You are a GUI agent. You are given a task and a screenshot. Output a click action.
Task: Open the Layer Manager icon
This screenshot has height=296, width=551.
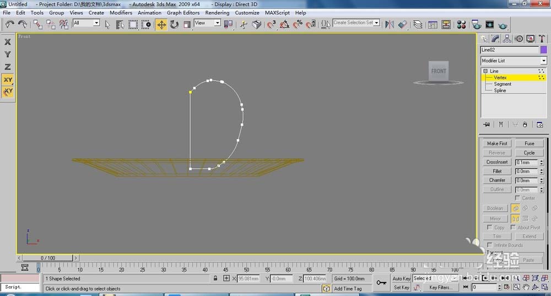point(418,24)
